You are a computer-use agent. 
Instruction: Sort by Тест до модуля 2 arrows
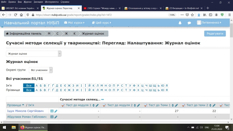135,105
